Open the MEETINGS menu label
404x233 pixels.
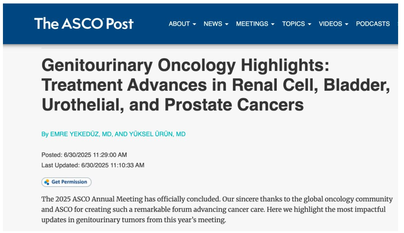click(252, 24)
